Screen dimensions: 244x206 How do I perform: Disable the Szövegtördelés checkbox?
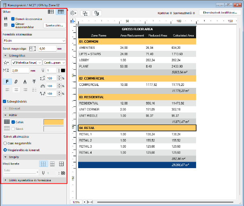pyautogui.click(x=4, y=101)
